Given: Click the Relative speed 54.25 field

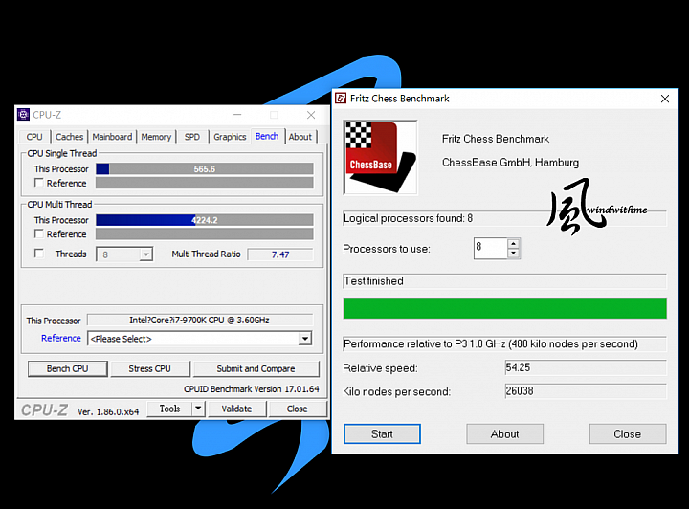Looking at the screenshot, I should (x=586, y=367).
